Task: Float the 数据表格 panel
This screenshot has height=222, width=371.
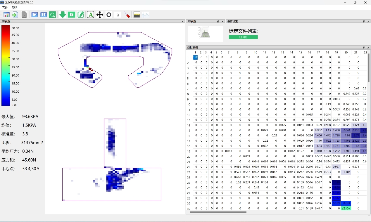Action: pyautogui.click(x=364, y=47)
